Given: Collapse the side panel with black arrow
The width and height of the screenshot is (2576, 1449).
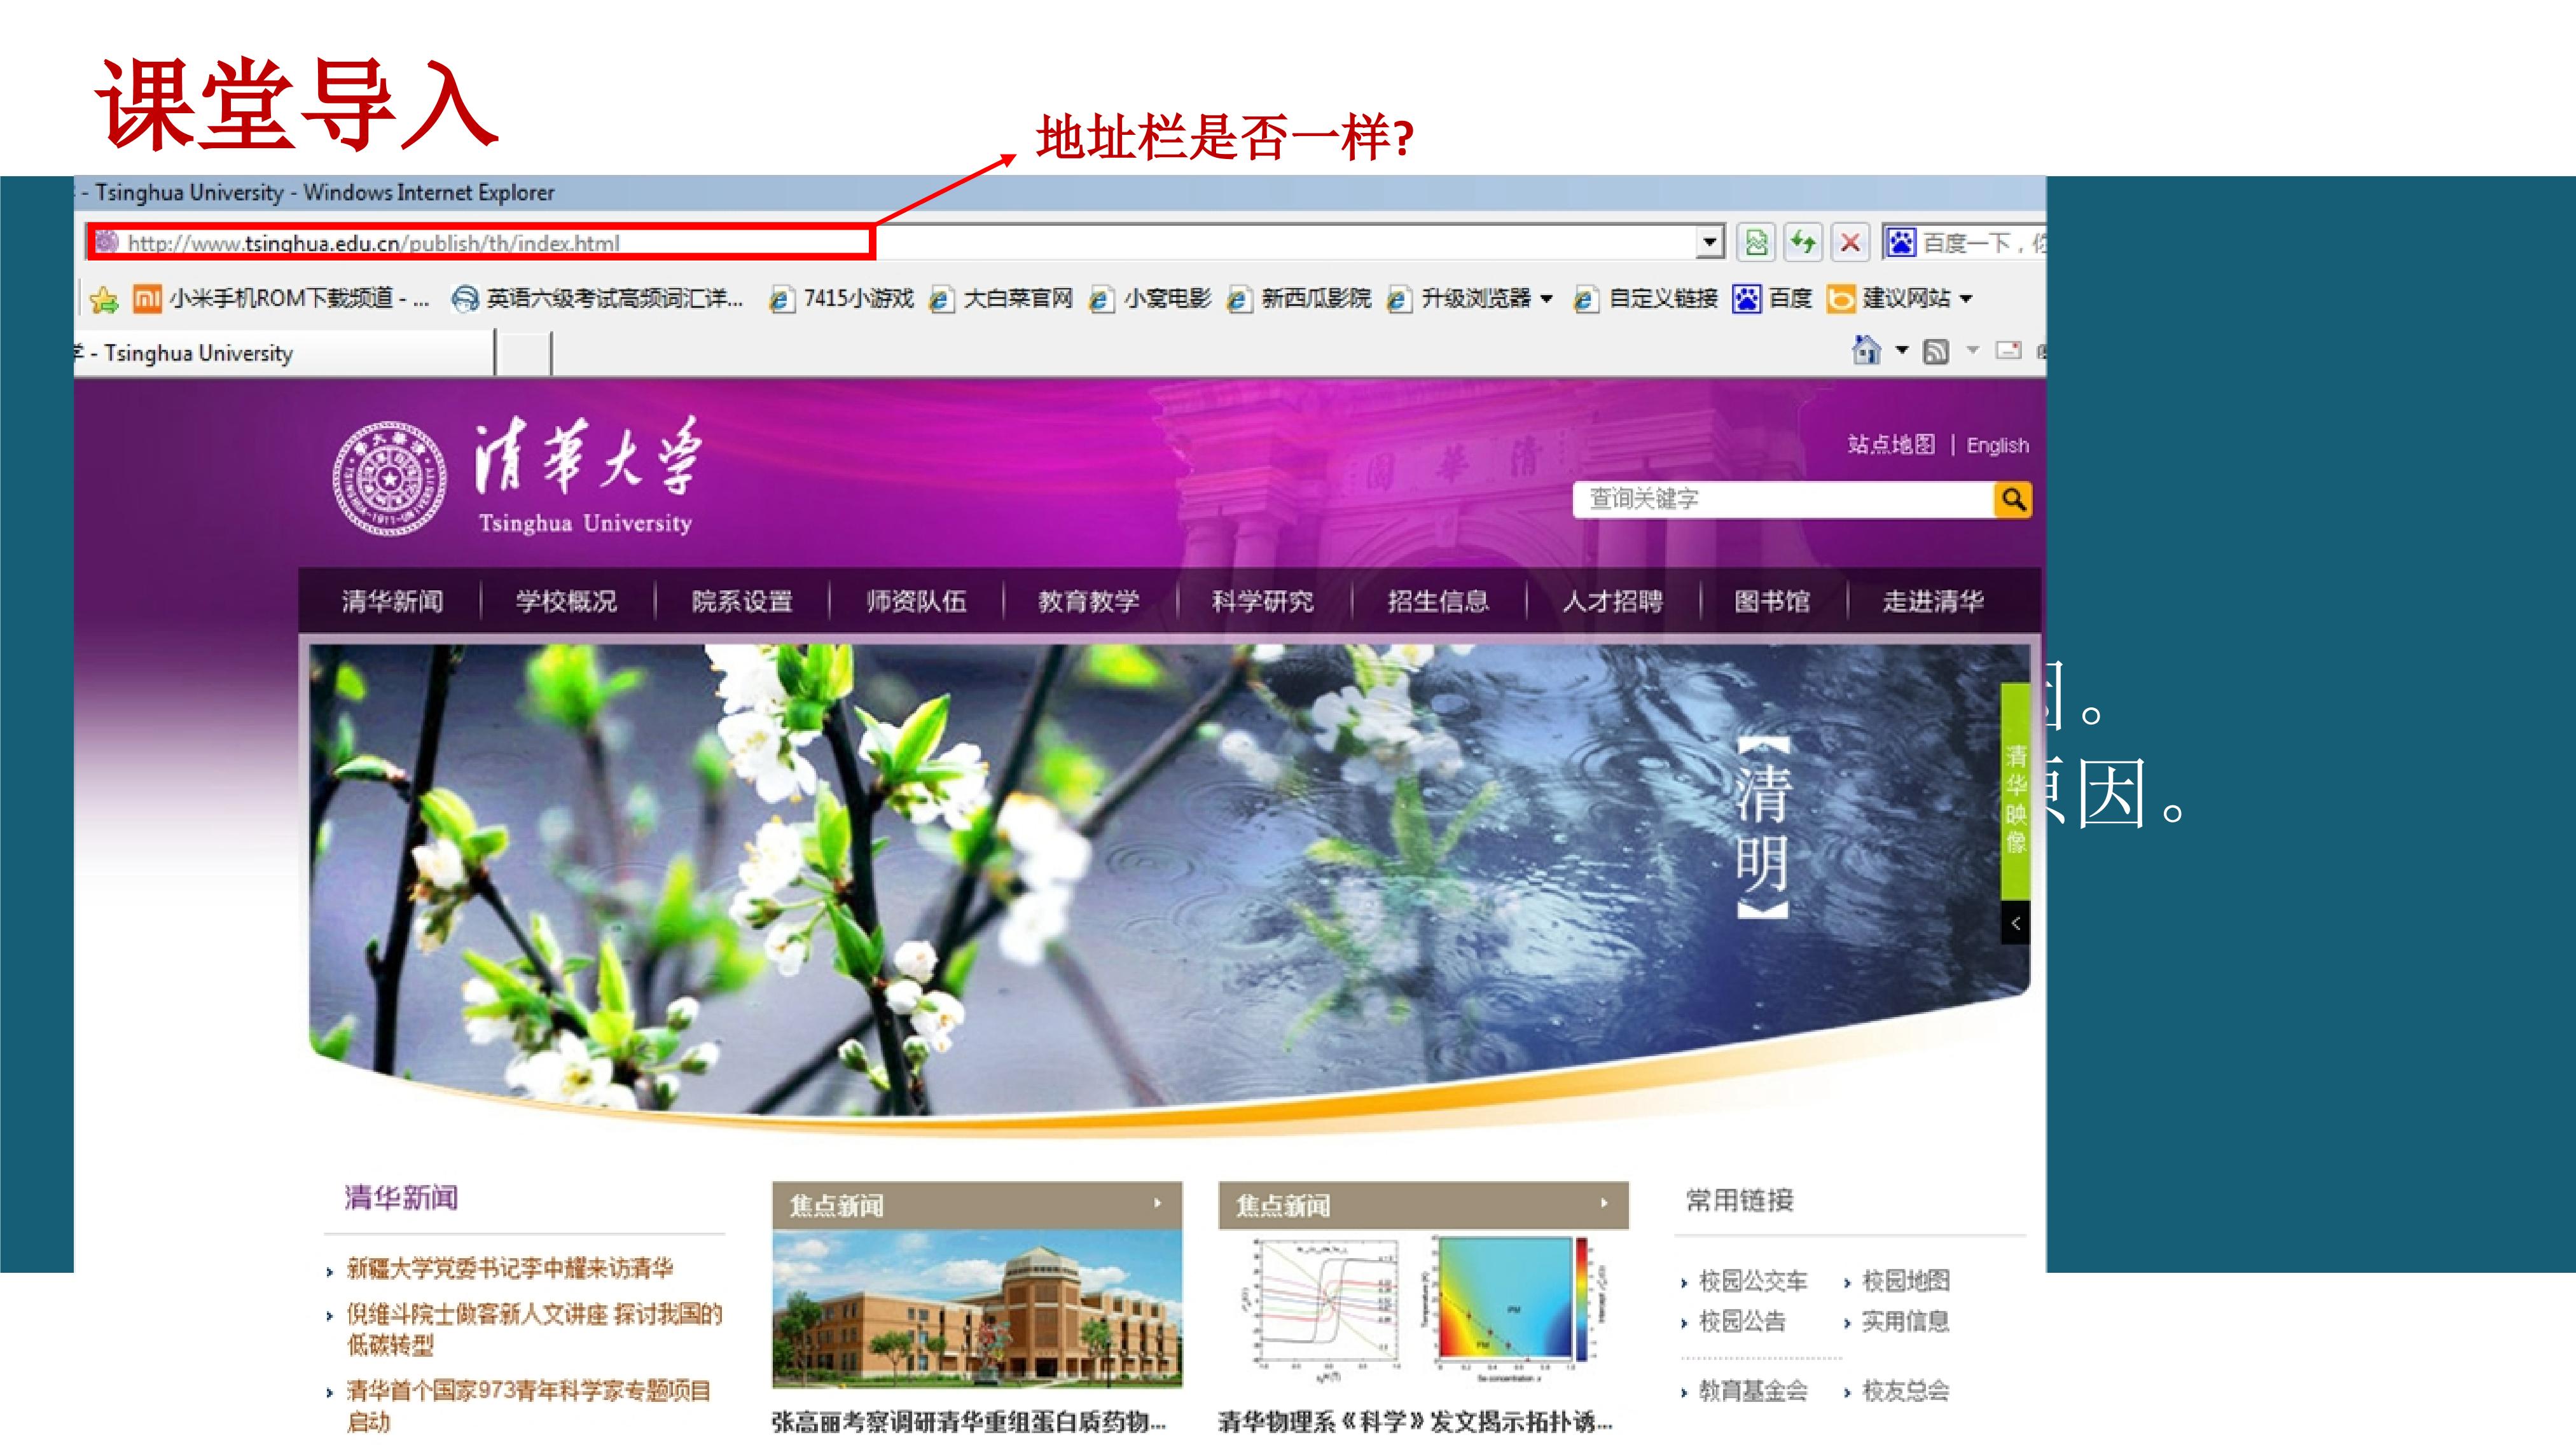Looking at the screenshot, I should tap(2015, 923).
